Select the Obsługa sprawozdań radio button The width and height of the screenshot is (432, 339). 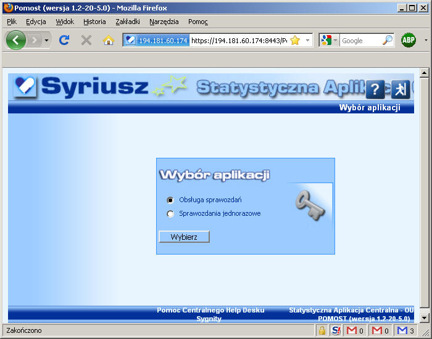pos(170,200)
